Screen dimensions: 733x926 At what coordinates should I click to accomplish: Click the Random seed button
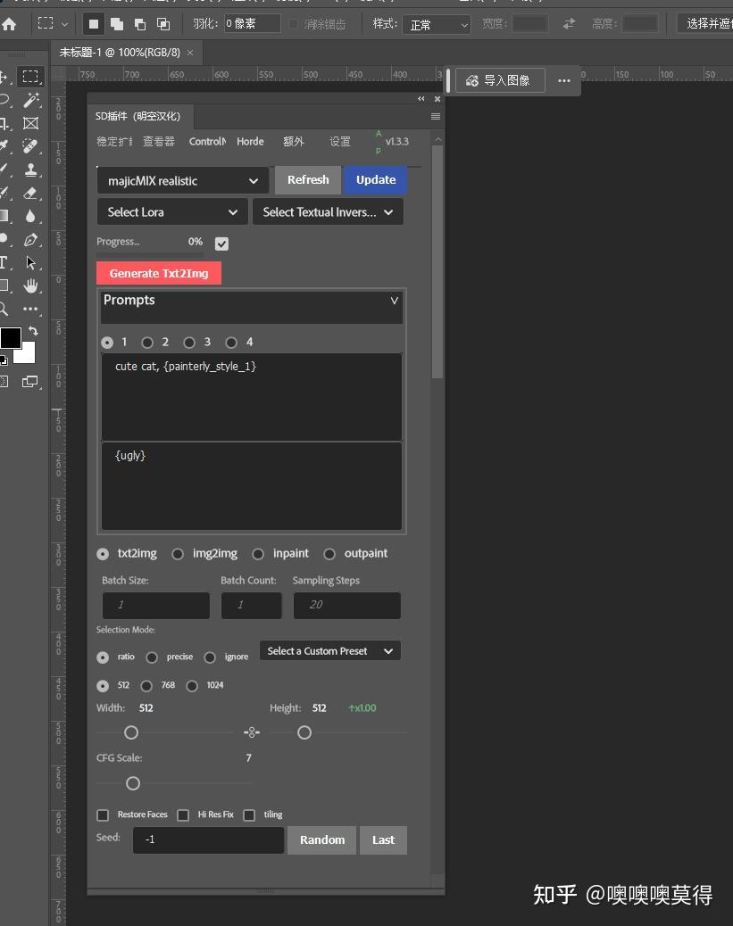[x=321, y=839]
